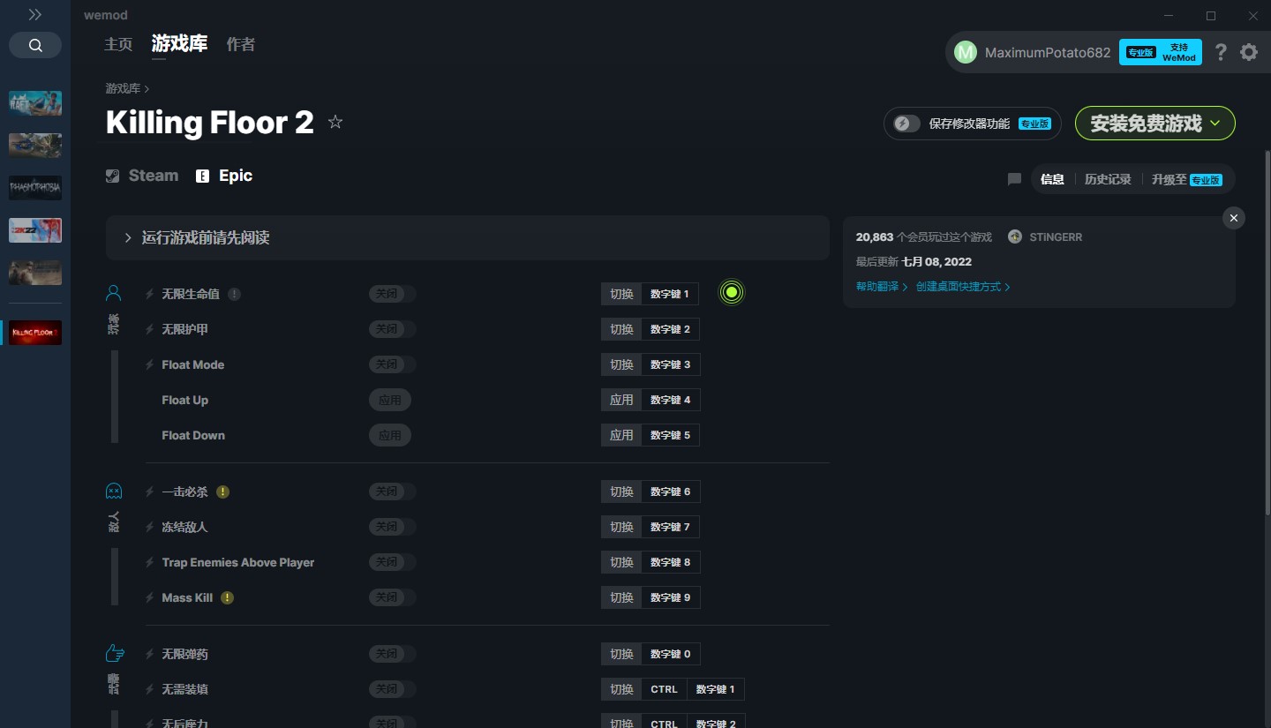Open the comments chat icon

tap(1014, 179)
